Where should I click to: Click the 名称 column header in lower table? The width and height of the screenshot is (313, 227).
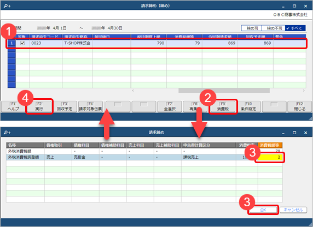(x=25, y=145)
